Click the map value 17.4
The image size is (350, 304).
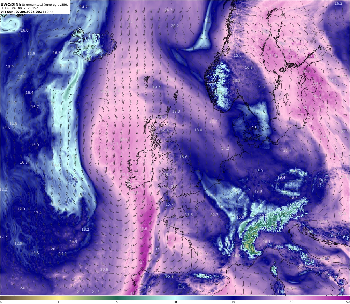point(38,213)
